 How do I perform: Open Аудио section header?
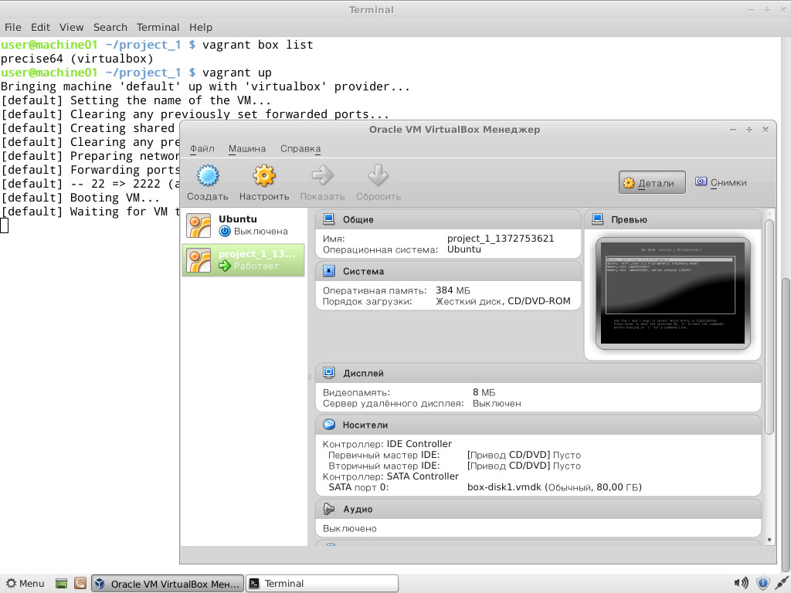tap(538, 510)
